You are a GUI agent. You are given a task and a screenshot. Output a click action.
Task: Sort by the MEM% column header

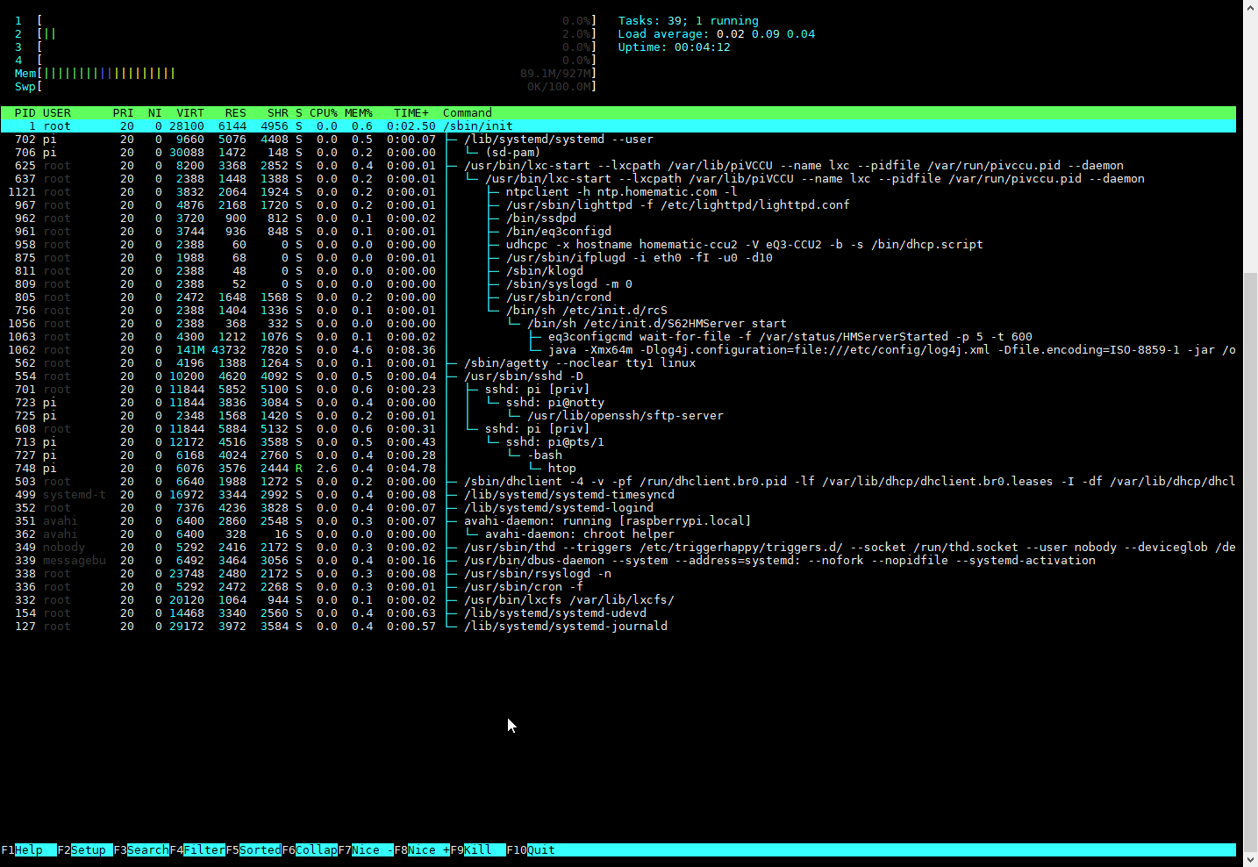click(x=359, y=113)
